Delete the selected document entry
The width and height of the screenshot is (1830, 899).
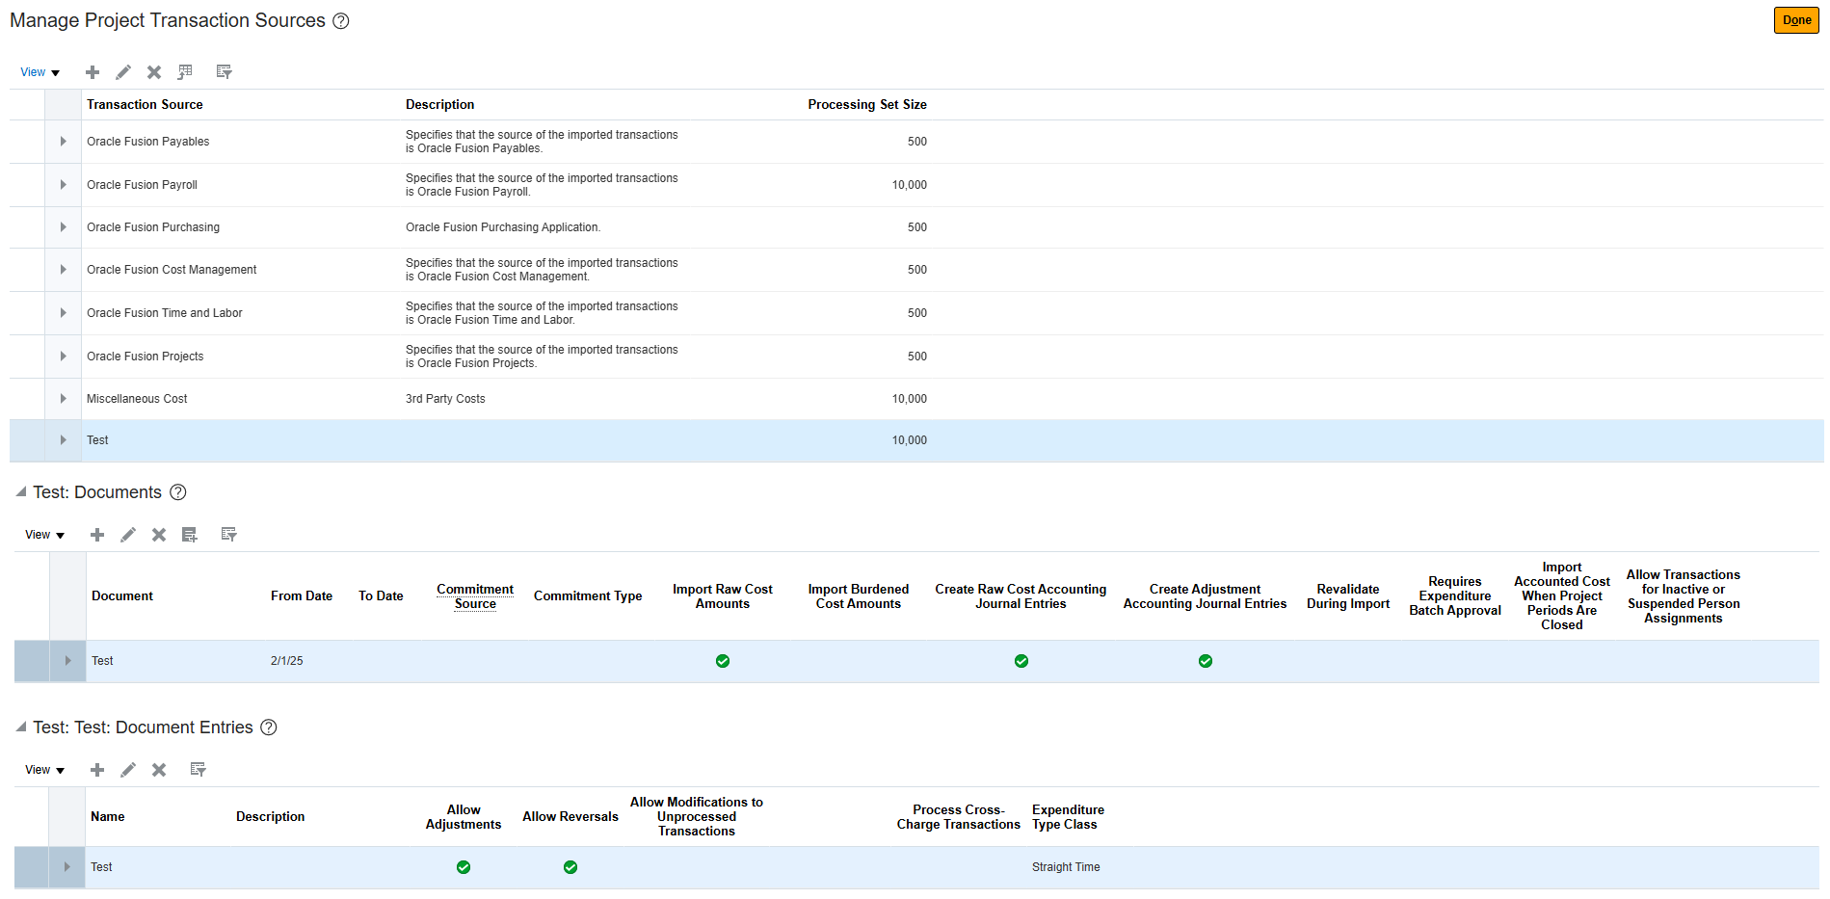coord(159,770)
